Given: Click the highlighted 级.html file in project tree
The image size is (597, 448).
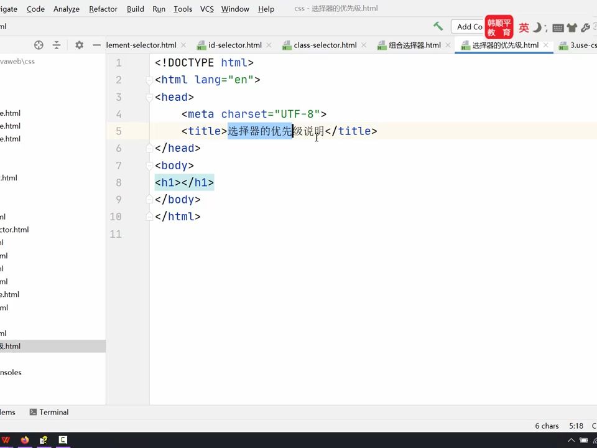Looking at the screenshot, I should [53, 346].
